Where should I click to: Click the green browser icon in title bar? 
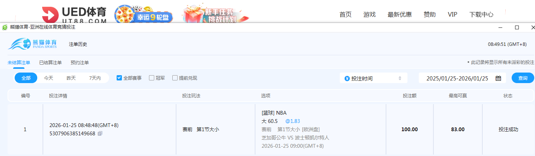(x=5, y=27)
